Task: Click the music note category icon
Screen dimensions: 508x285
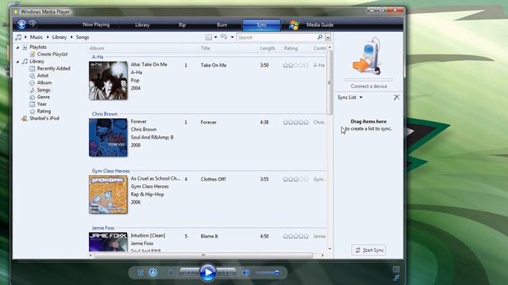Action: (18, 37)
